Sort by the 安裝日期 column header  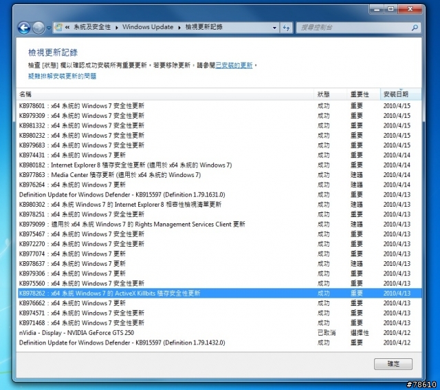point(401,94)
